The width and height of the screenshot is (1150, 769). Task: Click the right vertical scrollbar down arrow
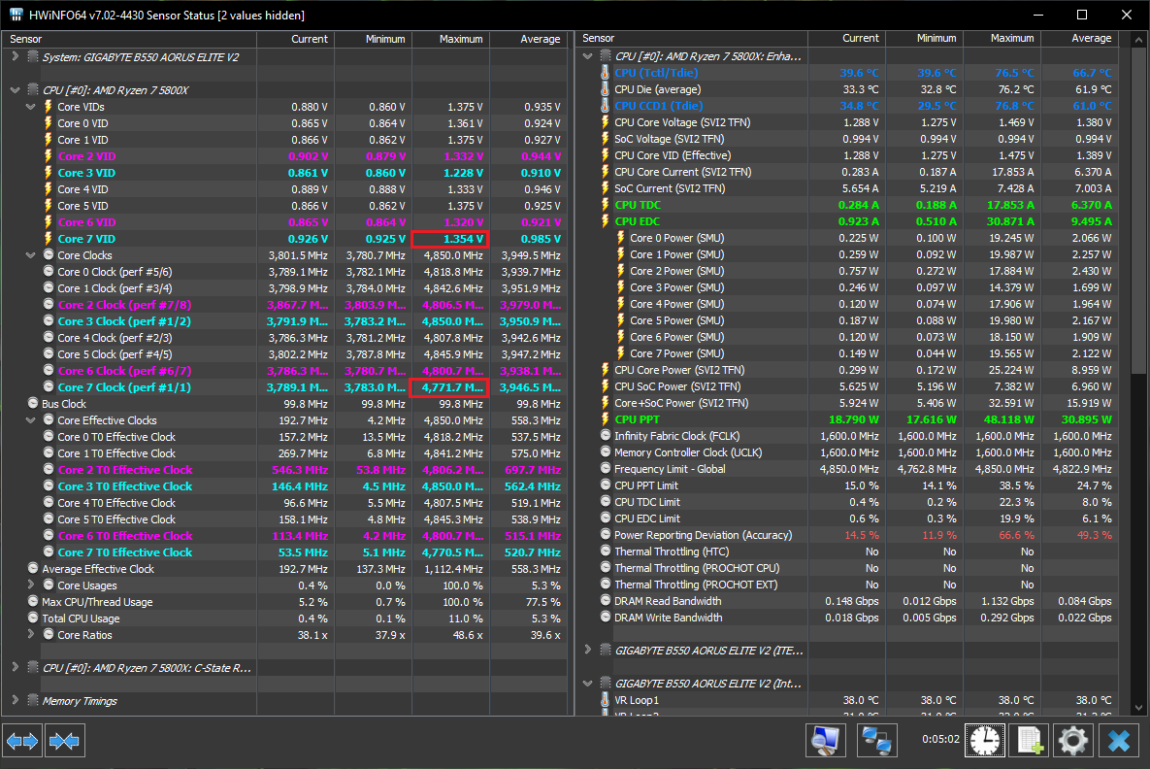click(x=1138, y=708)
